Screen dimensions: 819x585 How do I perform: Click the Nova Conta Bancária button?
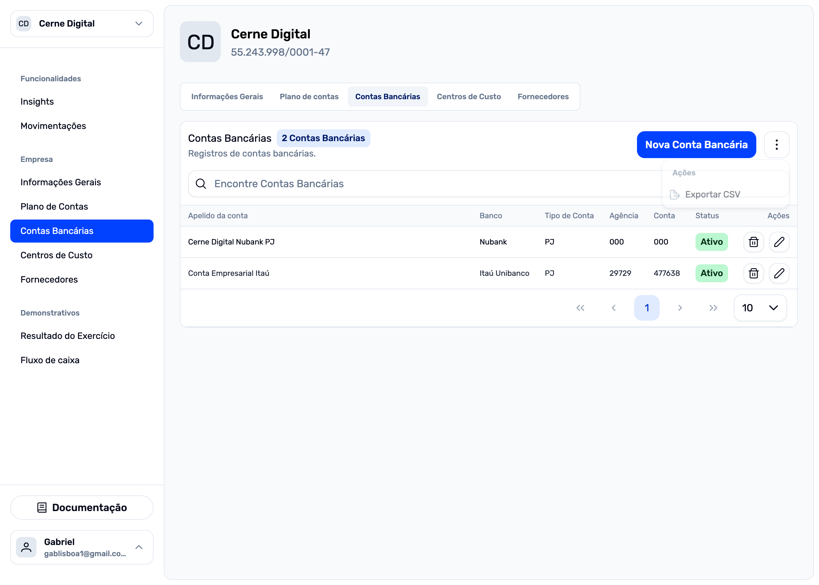(x=696, y=144)
